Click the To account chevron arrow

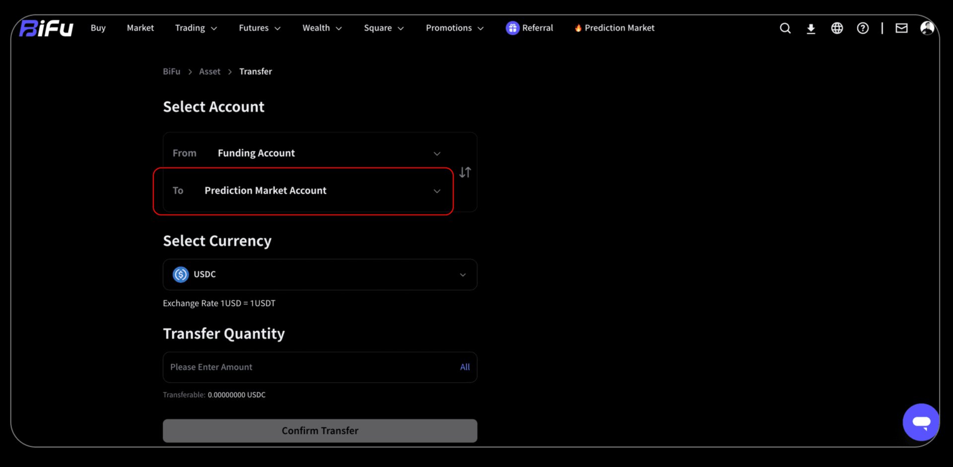(x=437, y=191)
